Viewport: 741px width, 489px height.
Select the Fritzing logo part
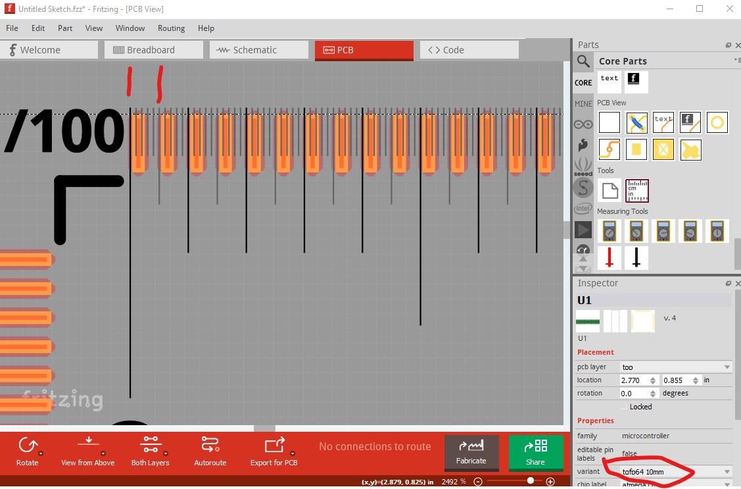click(x=636, y=82)
